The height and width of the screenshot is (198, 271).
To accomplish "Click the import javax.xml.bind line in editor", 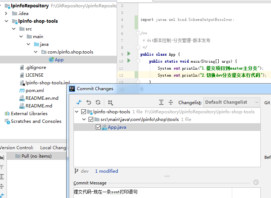I will [x=187, y=19].
